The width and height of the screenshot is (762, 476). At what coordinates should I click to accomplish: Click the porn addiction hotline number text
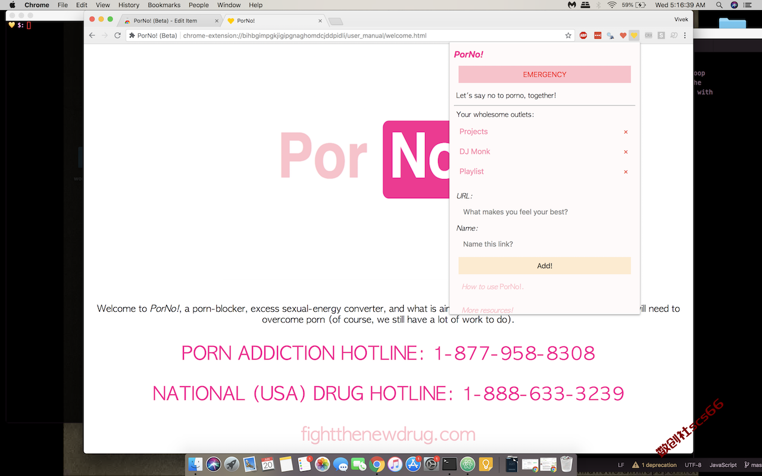pos(514,353)
